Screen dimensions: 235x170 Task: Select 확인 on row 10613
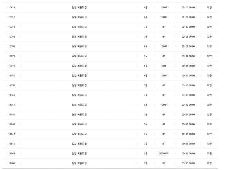209,27
